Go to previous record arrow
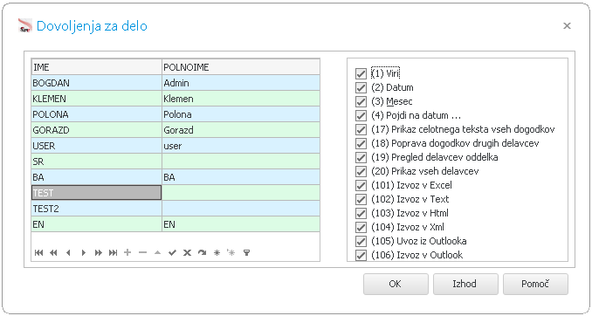592x316 pixels. pos(68,253)
